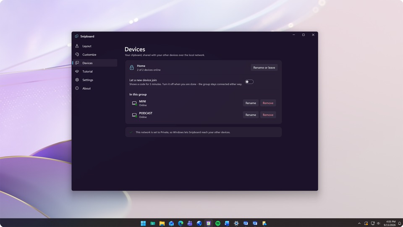Image resolution: width=403 pixels, height=227 pixels.
Task: Toggle Let a new device join
Action: [x=249, y=82]
